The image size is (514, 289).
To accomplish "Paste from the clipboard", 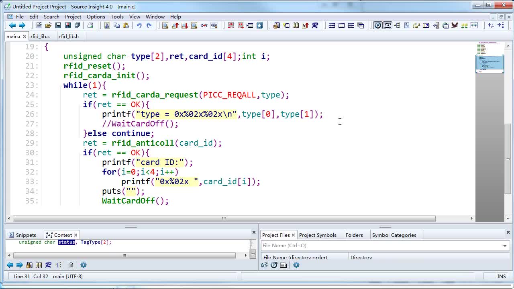I will [x=126, y=25].
